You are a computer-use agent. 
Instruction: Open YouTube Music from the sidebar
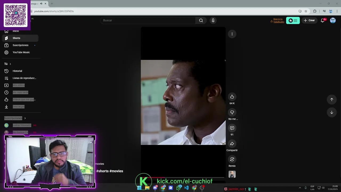(x=20, y=52)
